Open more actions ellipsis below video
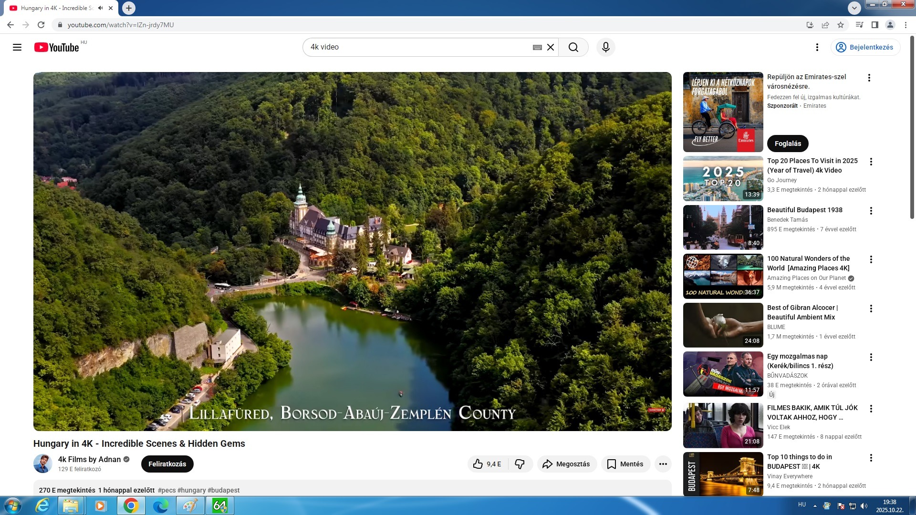Viewport: 916px width, 515px height. click(663, 464)
